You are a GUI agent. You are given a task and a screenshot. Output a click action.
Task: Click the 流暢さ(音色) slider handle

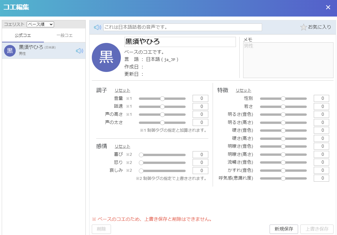click(x=283, y=162)
